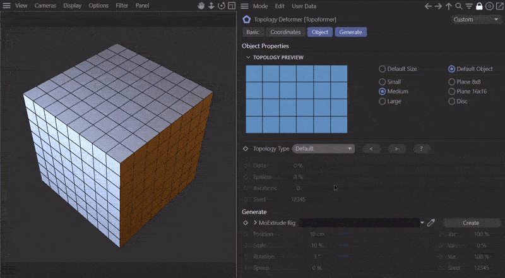Choose the Plane 8x8 radio option

click(x=451, y=82)
